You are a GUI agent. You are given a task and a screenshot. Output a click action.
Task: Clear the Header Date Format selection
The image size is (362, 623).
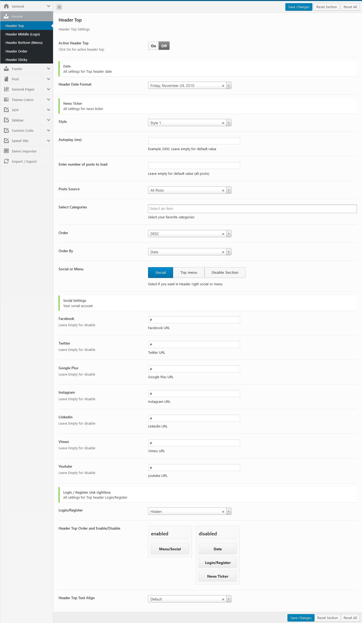coord(223,86)
